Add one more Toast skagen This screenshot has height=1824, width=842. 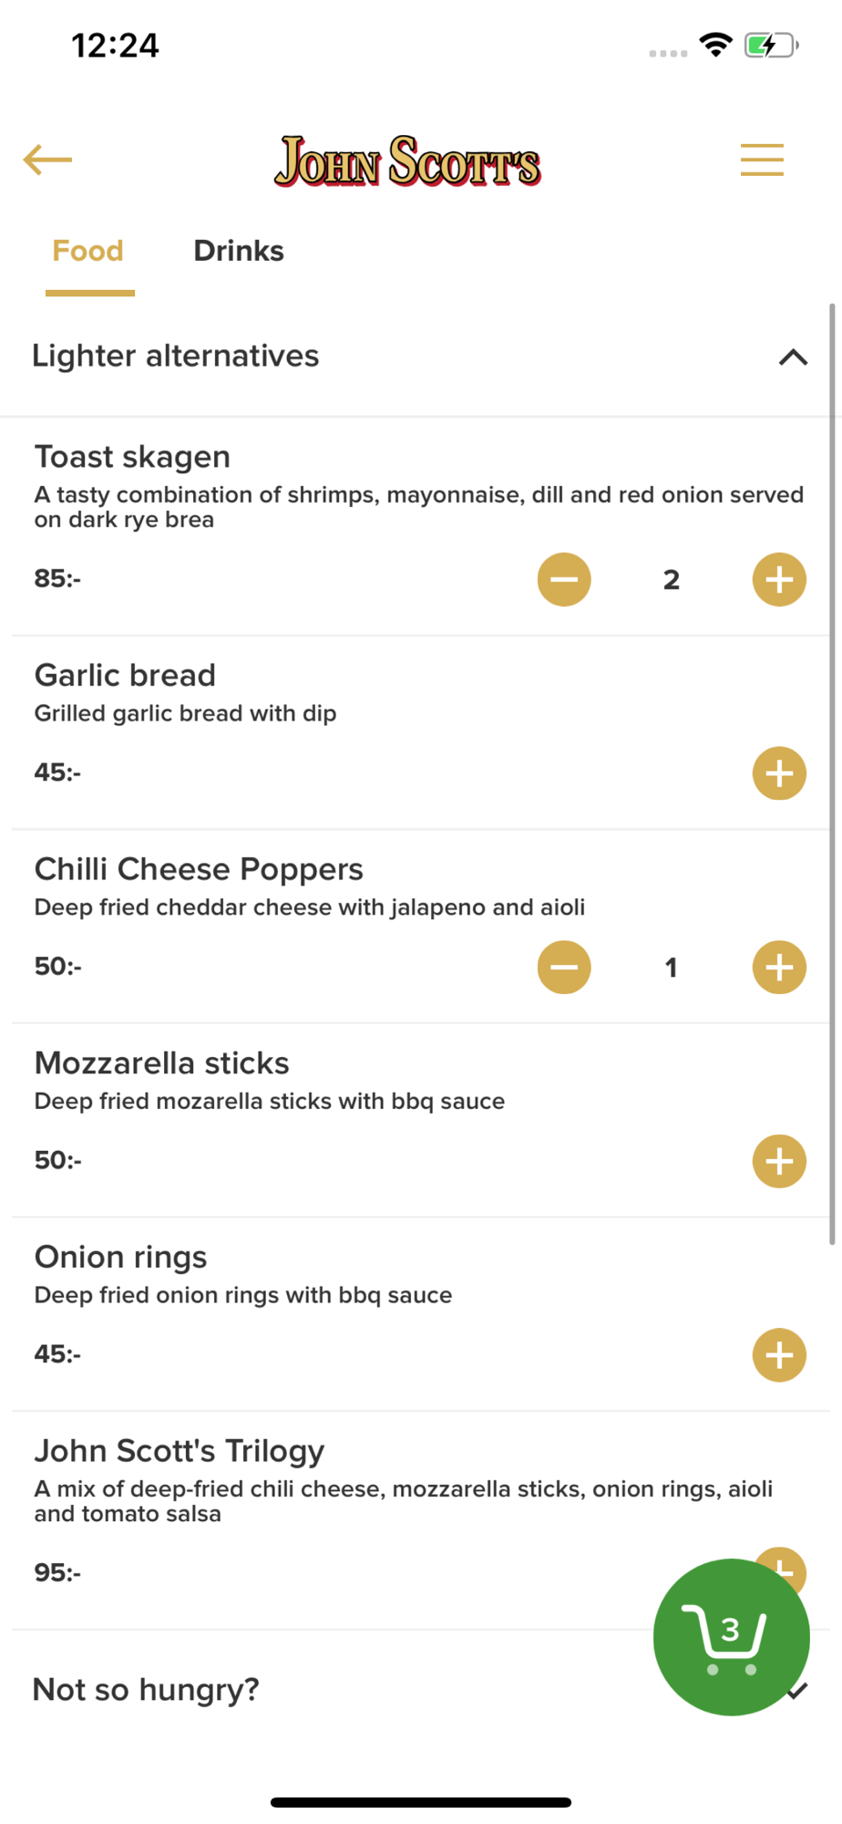point(779,579)
